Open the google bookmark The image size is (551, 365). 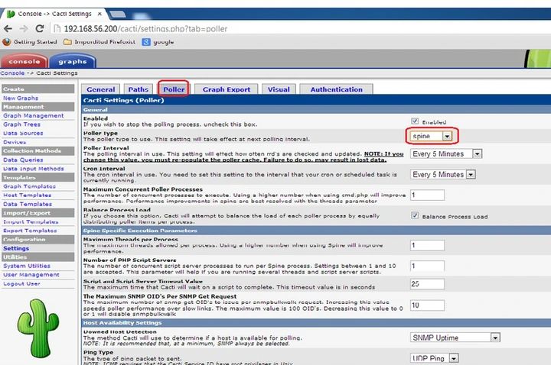click(x=158, y=42)
